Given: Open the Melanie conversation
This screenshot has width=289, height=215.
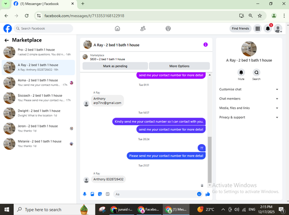Looking at the screenshot, I should [x=38, y=144].
